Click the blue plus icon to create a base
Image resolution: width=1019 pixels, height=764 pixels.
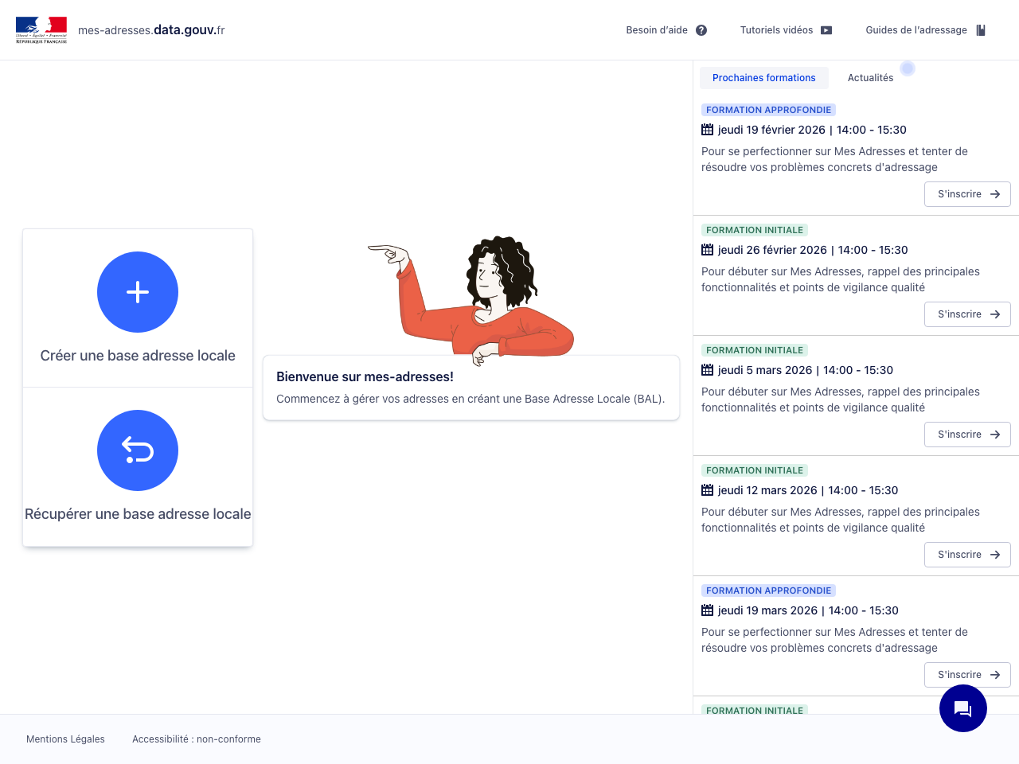(138, 292)
